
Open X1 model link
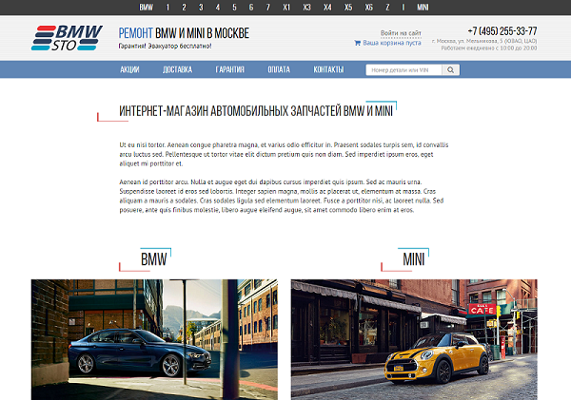coord(286,8)
